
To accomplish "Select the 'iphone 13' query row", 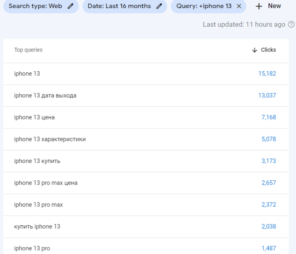I will tap(146, 74).
